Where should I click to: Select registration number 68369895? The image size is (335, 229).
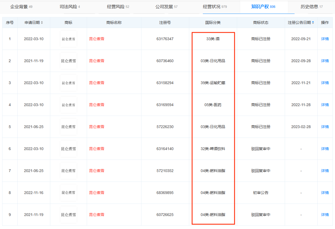pyautogui.click(x=165, y=193)
